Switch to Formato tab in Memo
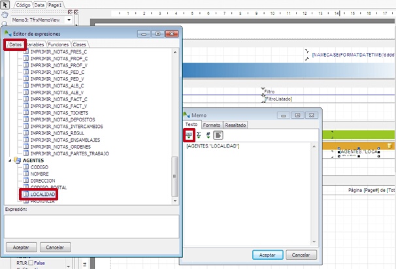This screenshot has height=269, width=396. (212, 125)
